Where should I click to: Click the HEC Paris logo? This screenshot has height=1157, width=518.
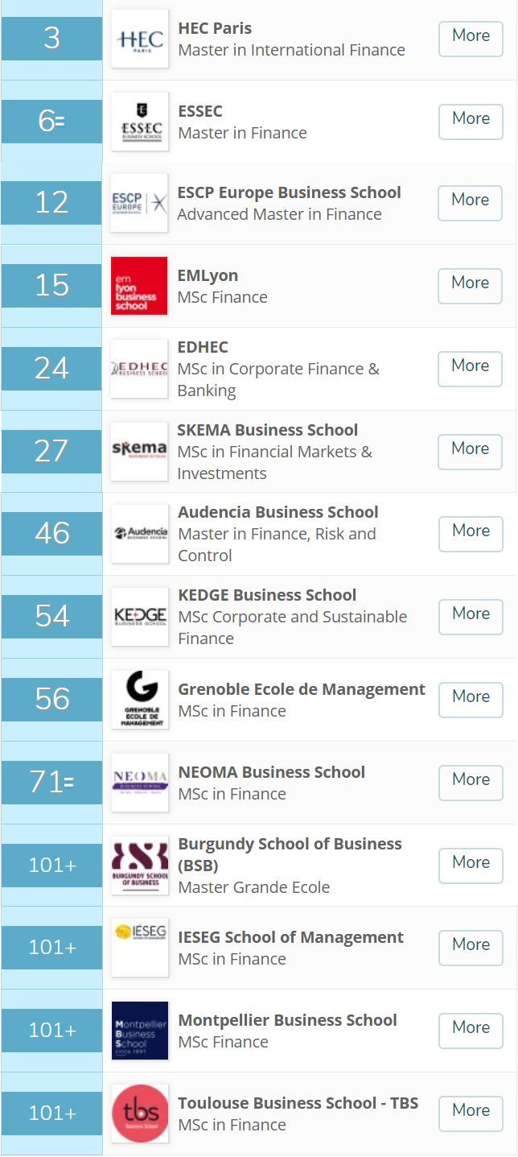(x=140, y=39)
